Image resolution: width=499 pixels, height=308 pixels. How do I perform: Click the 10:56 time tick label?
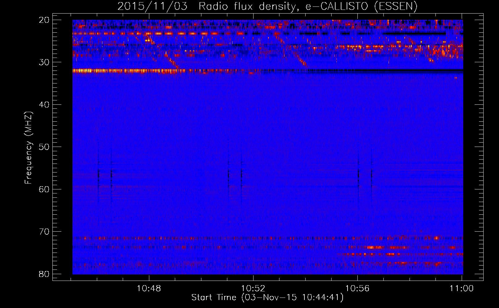coord(357,289)
